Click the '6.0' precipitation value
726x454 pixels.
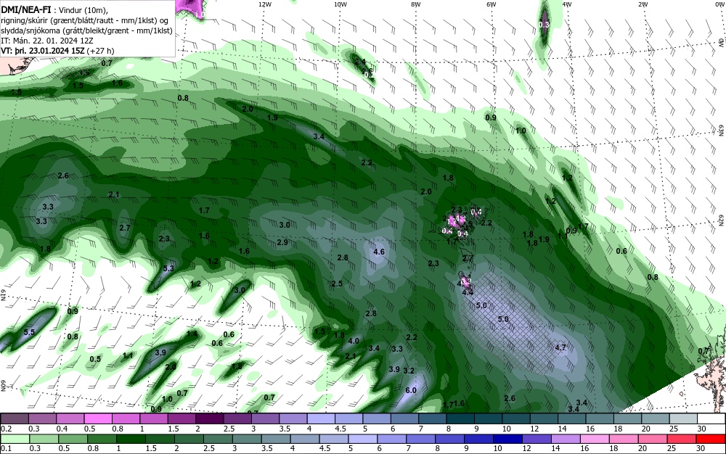click(x=411, y=390)
